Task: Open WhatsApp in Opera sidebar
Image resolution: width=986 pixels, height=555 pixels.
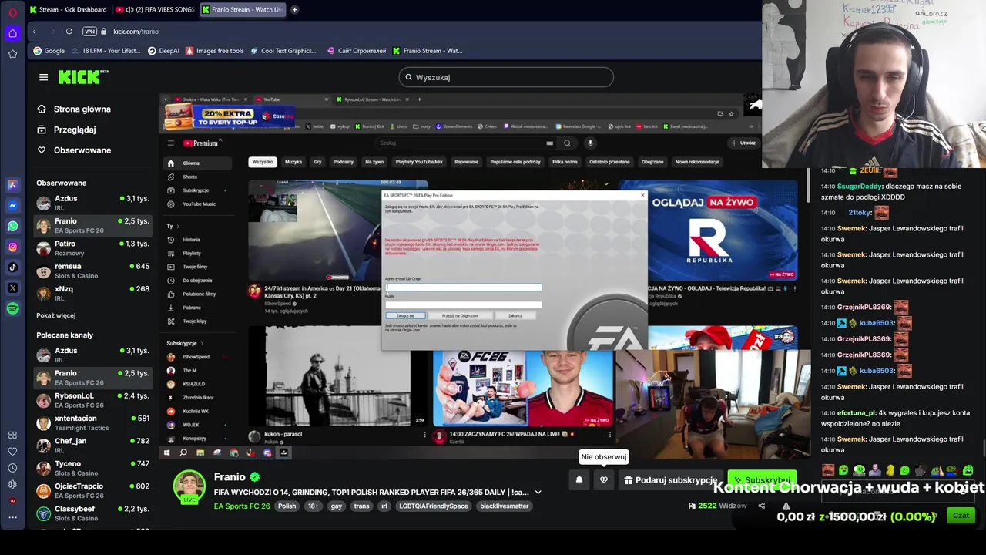Action: [12, 227]
